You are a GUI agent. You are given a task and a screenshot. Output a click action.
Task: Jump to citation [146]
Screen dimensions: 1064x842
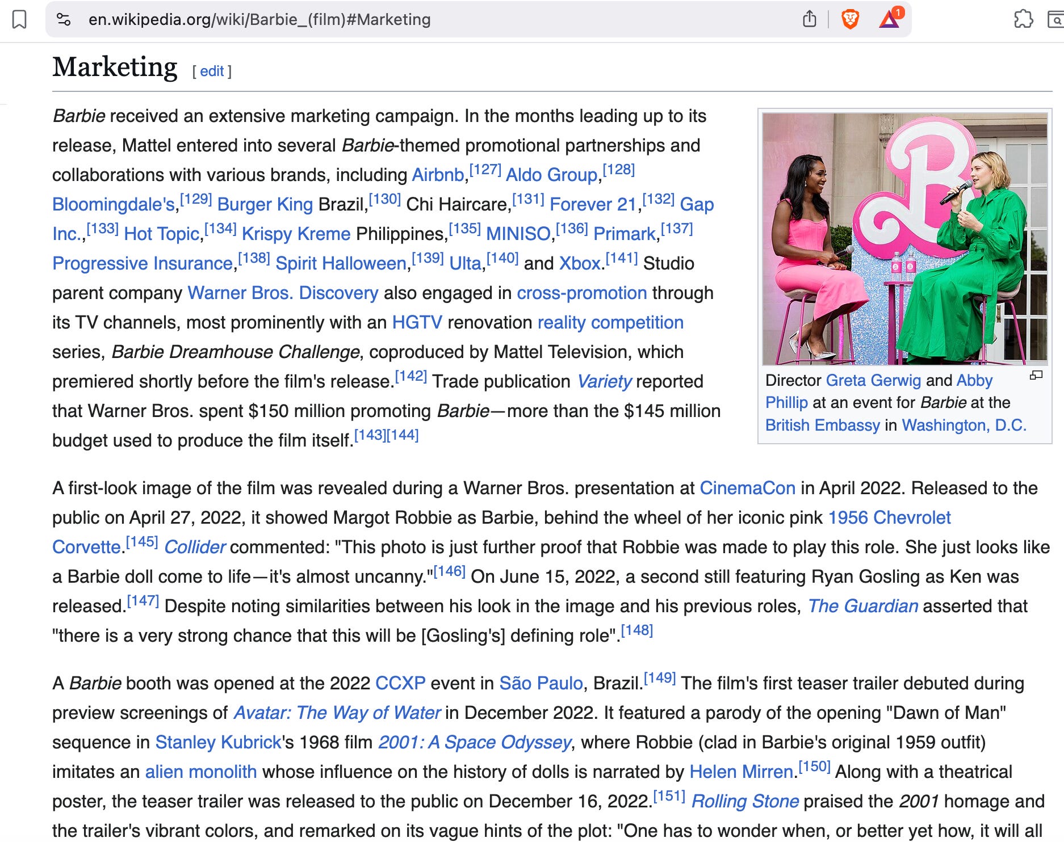(x=449, y=571)
